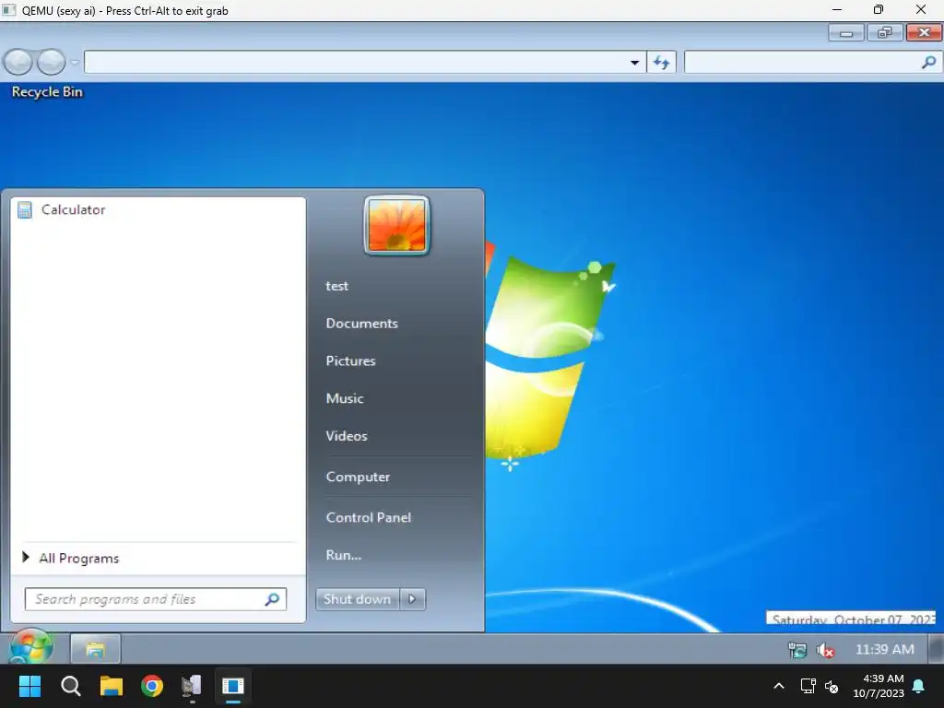
Task: Click the Recycle Bin desktop label
Action: pos(47,92)
